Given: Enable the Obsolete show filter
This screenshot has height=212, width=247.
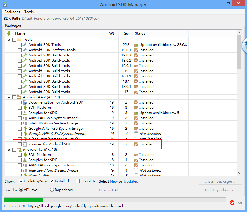Looking at the screenshot, I should [x=78, y=181].
